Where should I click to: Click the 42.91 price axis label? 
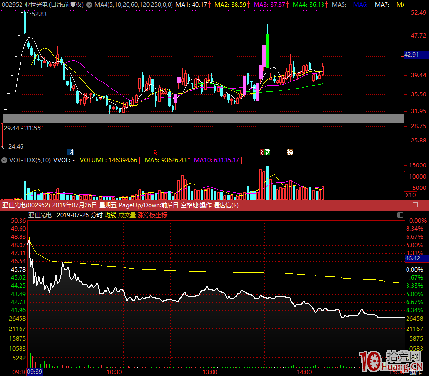pyautogui.click(x=412, y=55)
